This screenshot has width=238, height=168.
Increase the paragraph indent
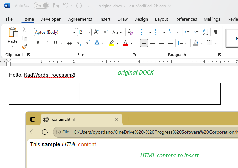[196, 32]
